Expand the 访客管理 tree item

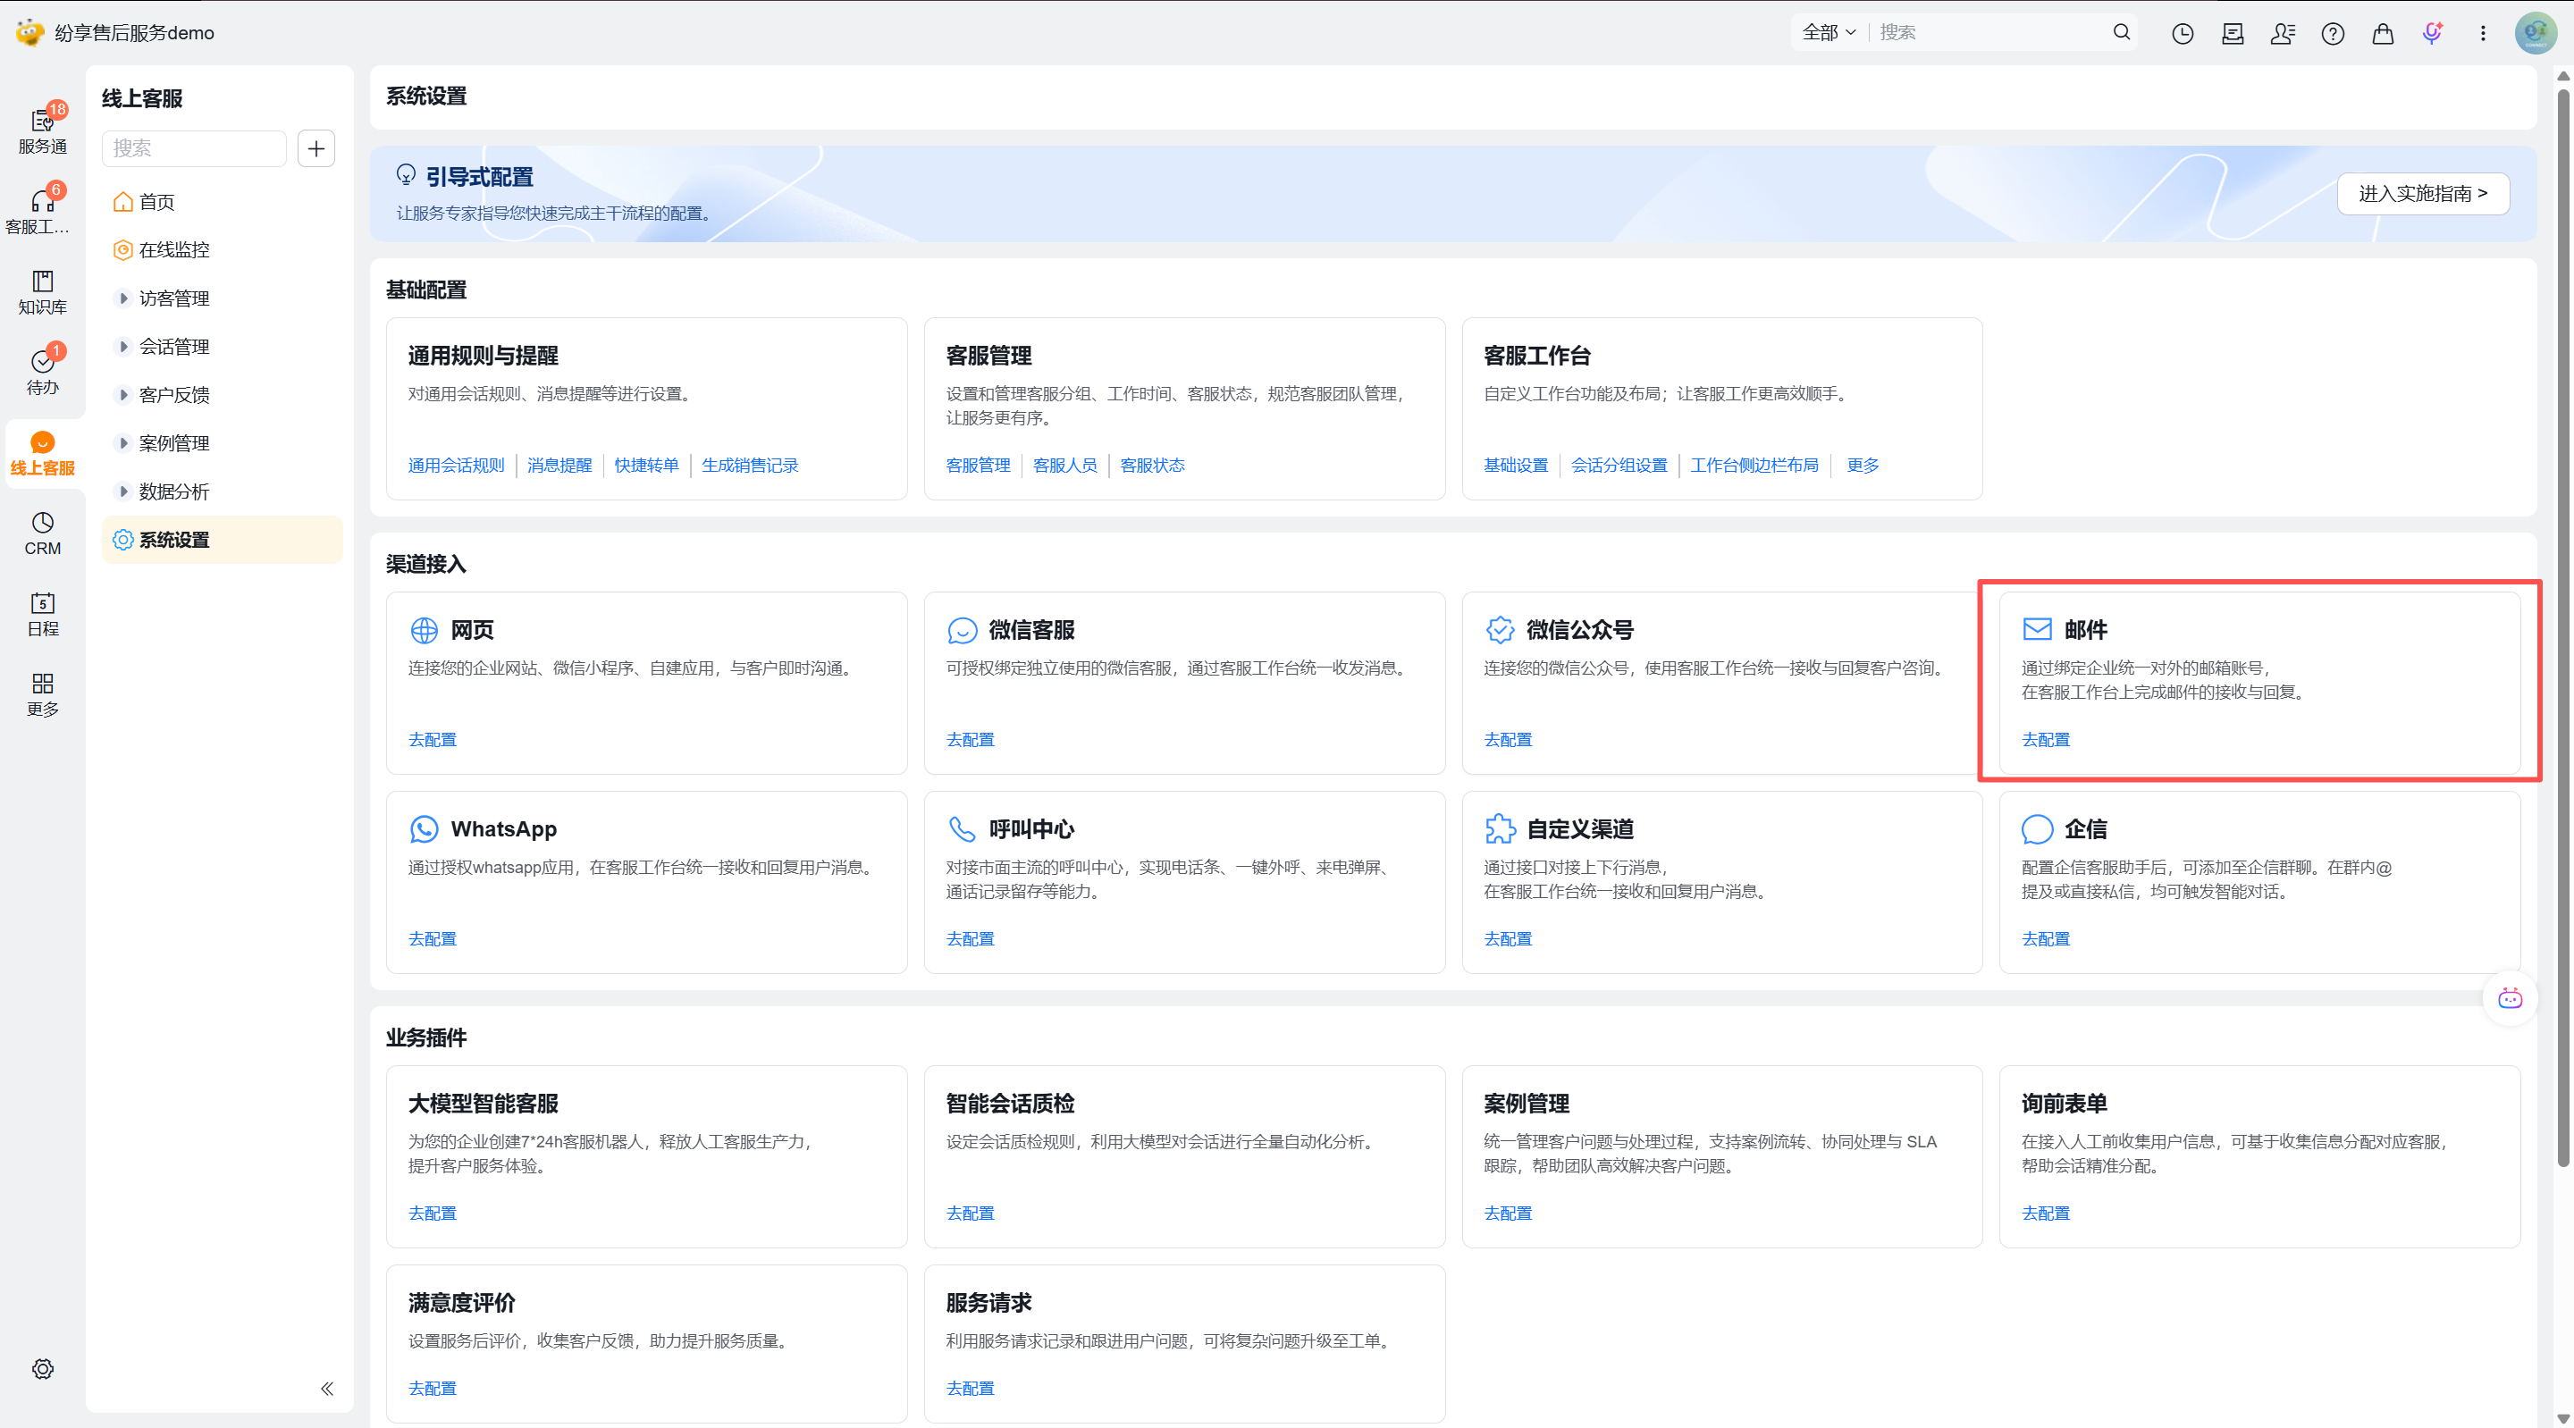point(123,298)
